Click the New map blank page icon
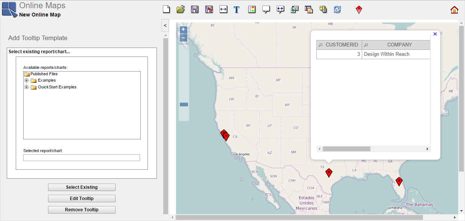 click(x=166, y=10)
